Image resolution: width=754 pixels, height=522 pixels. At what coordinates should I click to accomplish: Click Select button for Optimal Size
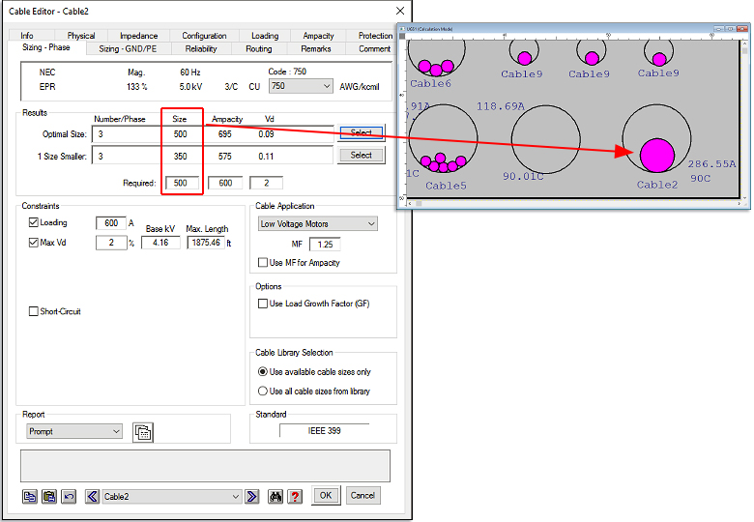361,133
